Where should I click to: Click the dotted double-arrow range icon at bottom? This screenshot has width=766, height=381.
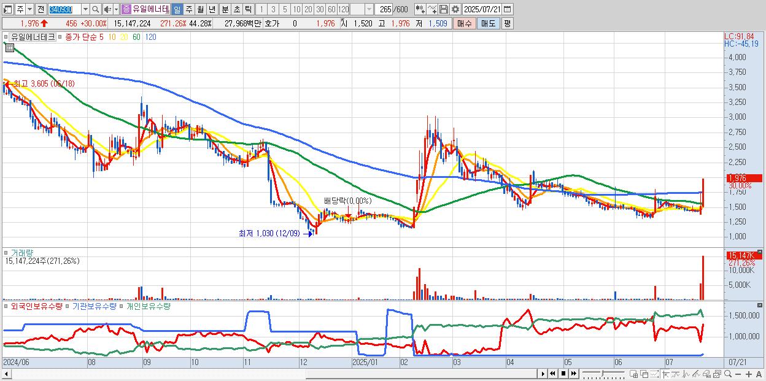[655, 374]
